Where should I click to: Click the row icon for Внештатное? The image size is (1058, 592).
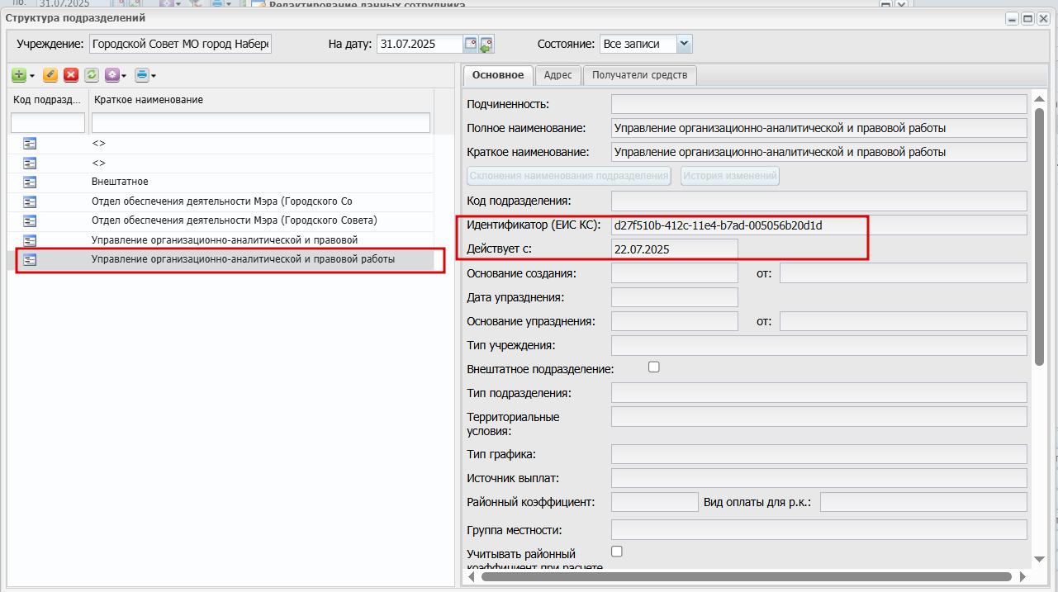pos(30,182)
